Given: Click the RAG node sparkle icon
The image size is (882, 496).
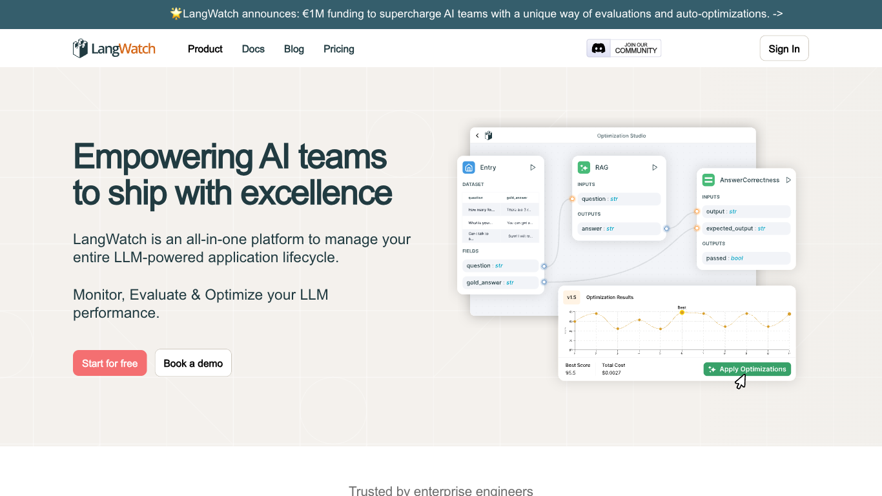Looking at the screenshot, I should pyautogui.click(x=584, y=167).
